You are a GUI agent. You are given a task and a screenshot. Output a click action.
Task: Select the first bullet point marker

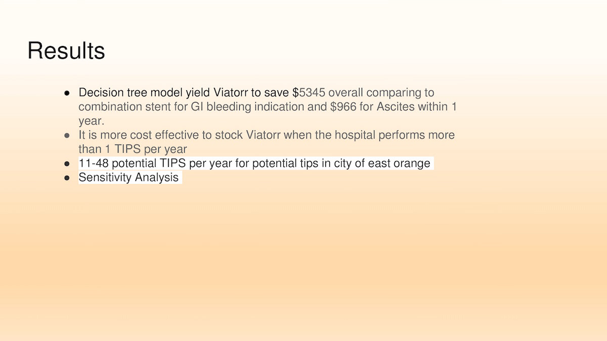pos(67,93)
